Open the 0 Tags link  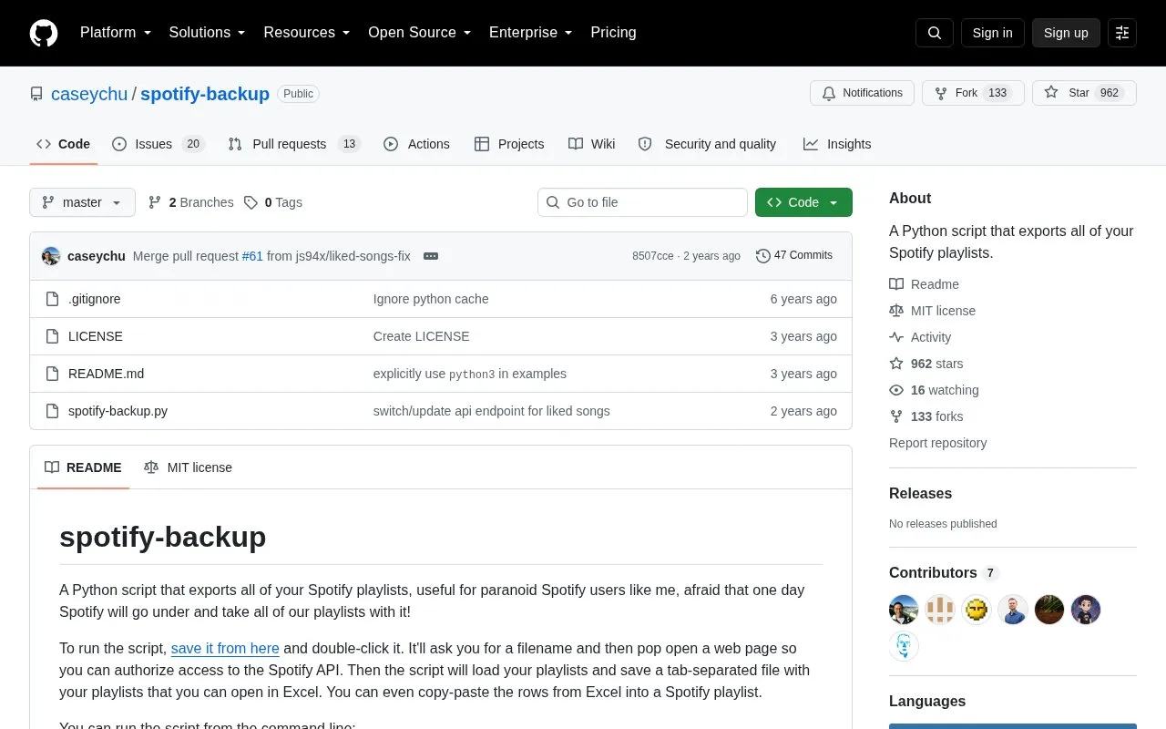pos(272,202)
